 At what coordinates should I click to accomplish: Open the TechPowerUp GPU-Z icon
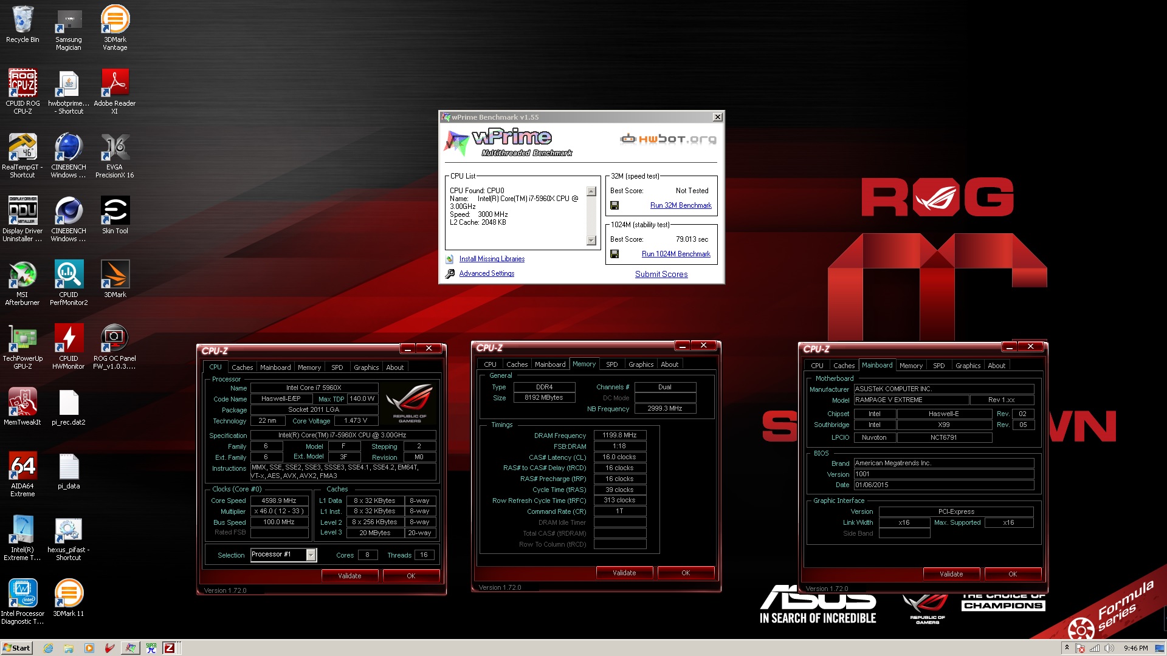coord(22,346)
